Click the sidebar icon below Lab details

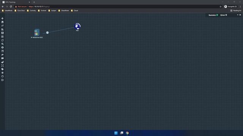[2, 55]
